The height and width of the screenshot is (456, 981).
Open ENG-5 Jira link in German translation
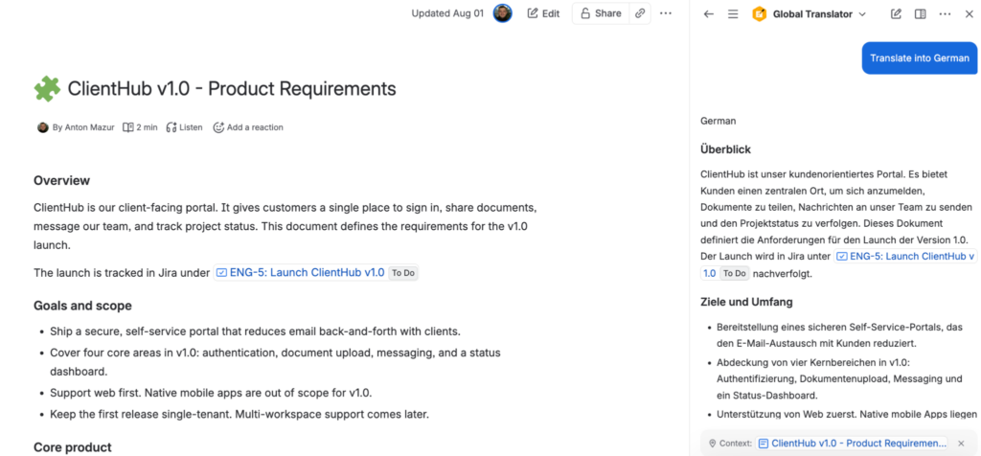905,257
